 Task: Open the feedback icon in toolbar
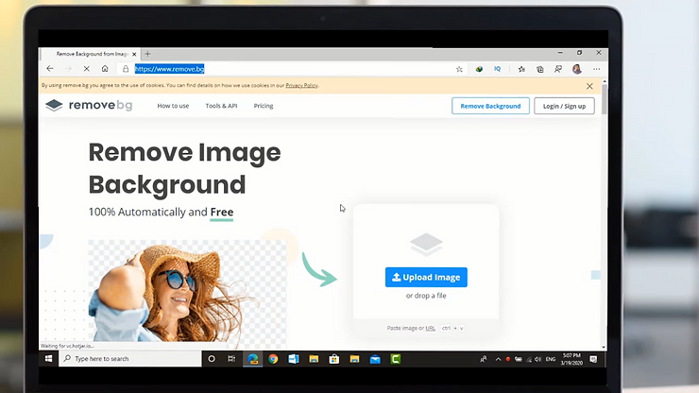pyautogui.click(x=558, y=69)
